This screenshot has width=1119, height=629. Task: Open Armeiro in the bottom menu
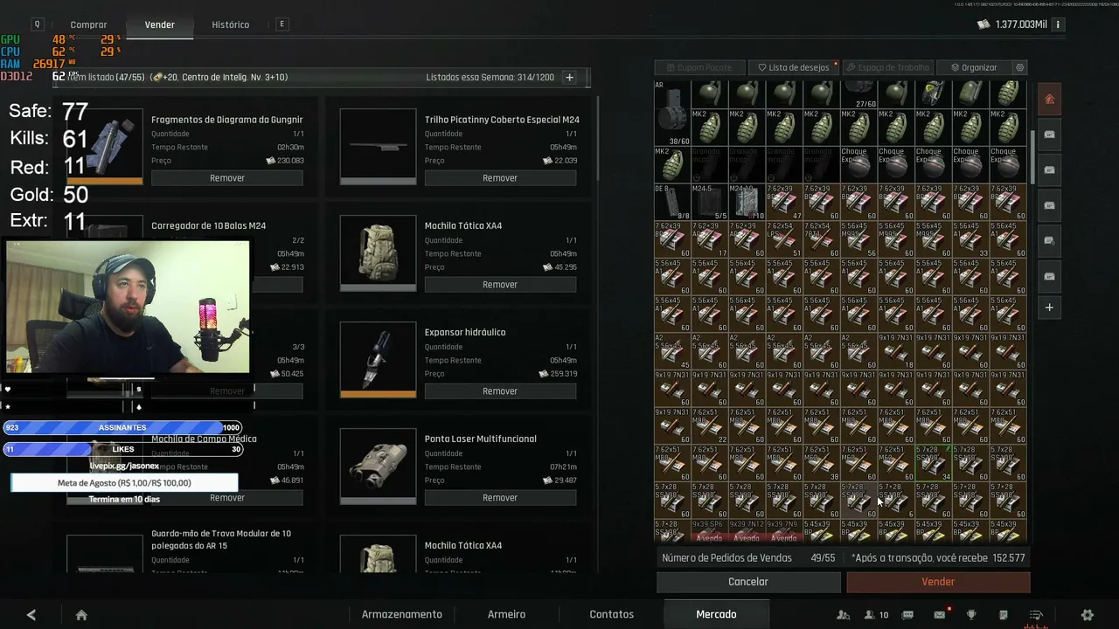point(507,614)
